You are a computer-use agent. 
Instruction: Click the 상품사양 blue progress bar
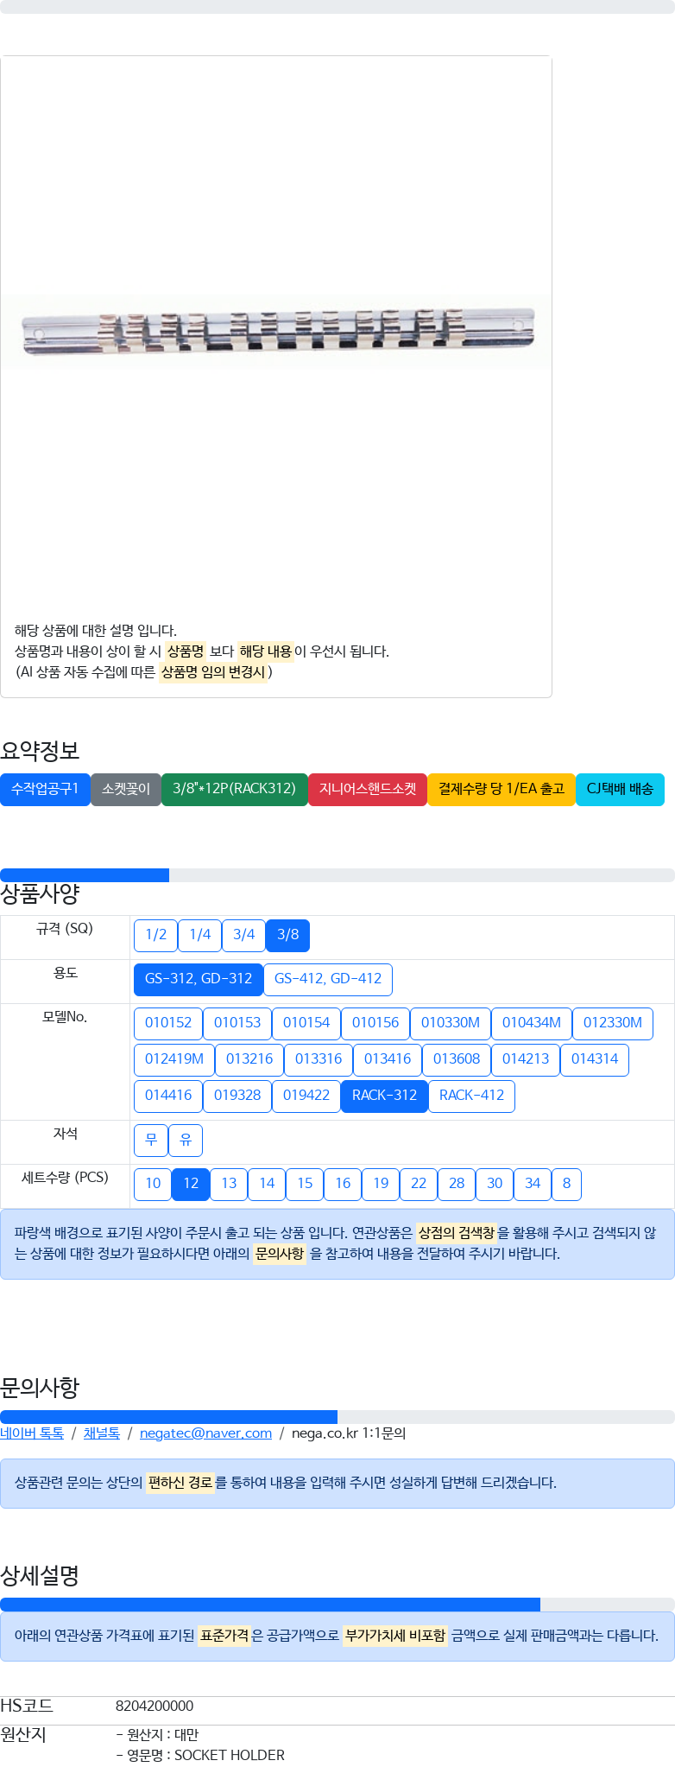click(x=85, y=875)
